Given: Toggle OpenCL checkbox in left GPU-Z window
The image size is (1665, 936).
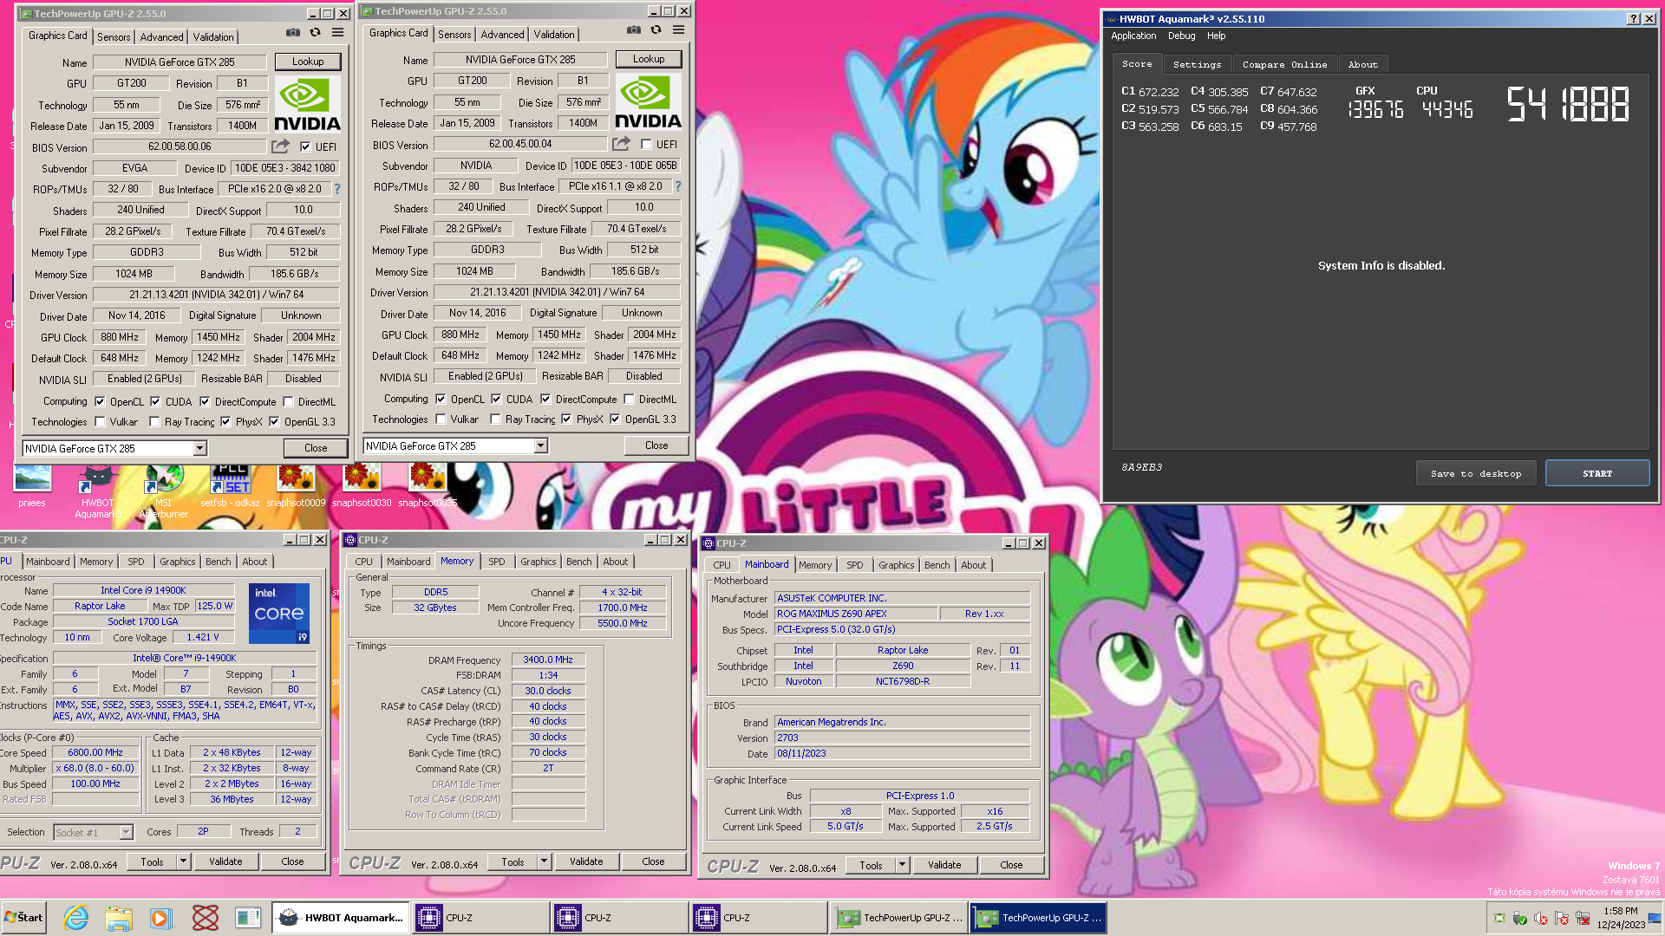Looking at the screenshot, I should tap(100, 401).
